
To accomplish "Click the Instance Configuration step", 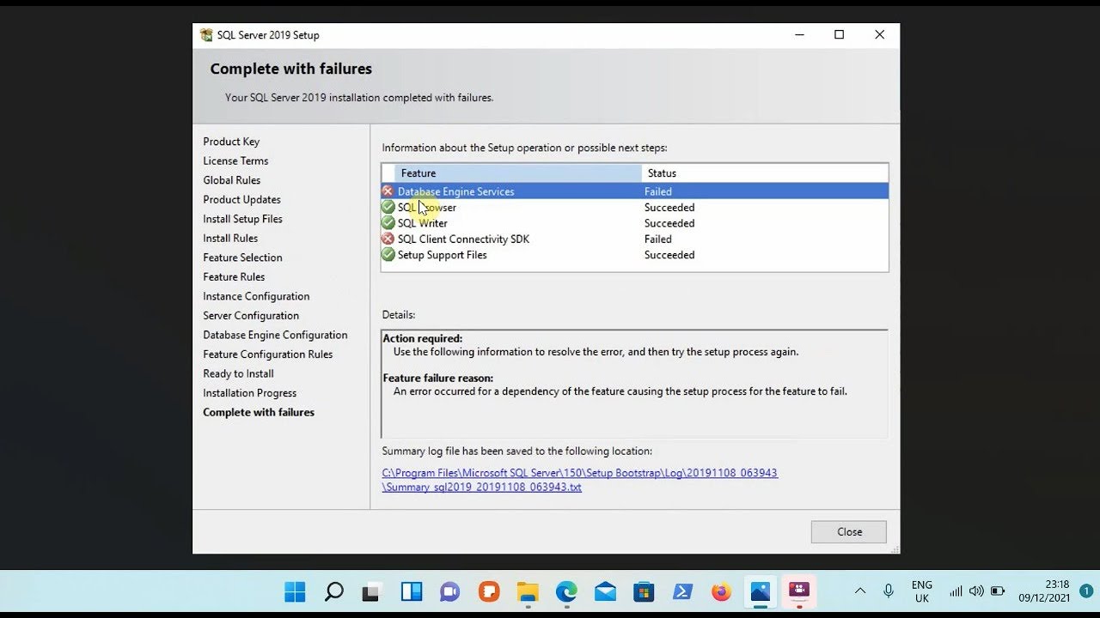I will (x=256, y=296).
